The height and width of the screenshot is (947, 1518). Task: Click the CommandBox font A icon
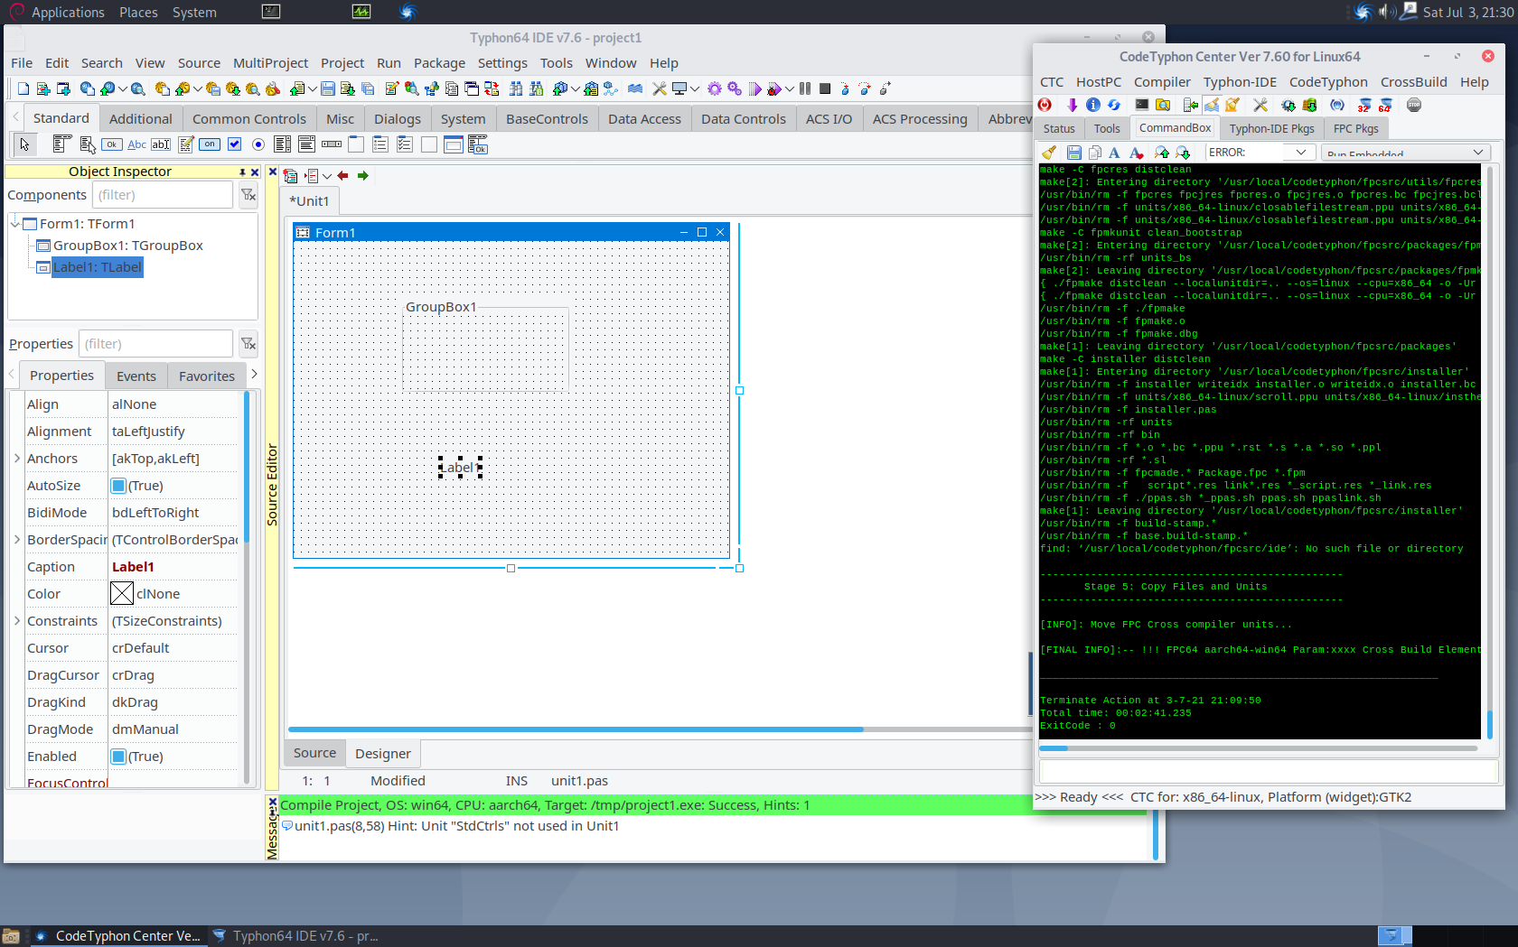pos(1114,153)
